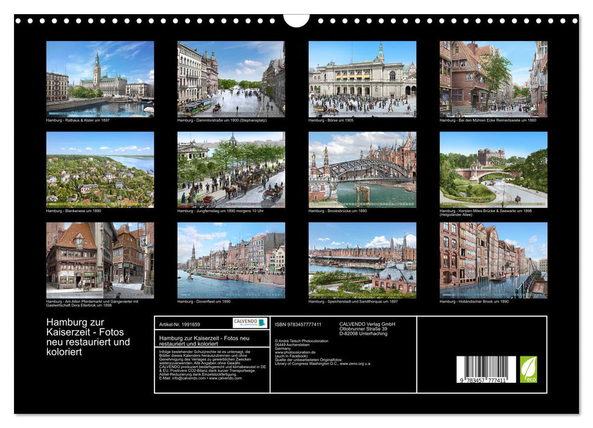
Task: Click the ISBN 9783457777411 number
Action: (x=298, y=323)
